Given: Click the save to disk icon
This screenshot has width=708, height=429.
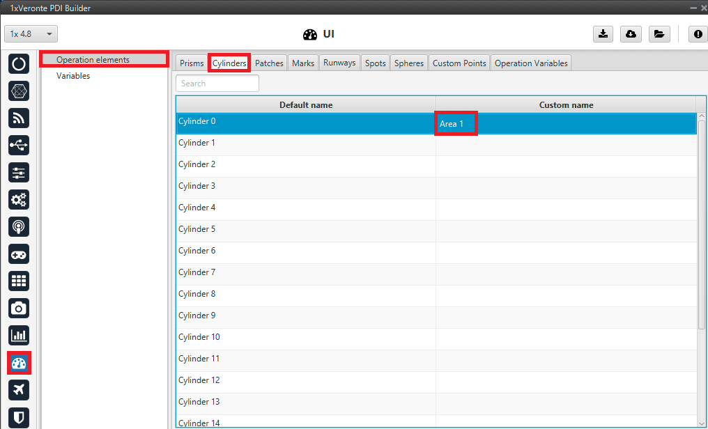Looking at the screenshot, I should tap(603, 34).
